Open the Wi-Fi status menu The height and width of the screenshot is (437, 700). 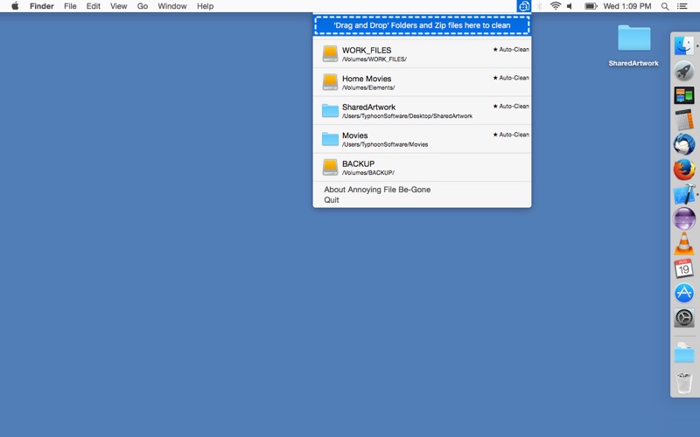pos(555,6)
